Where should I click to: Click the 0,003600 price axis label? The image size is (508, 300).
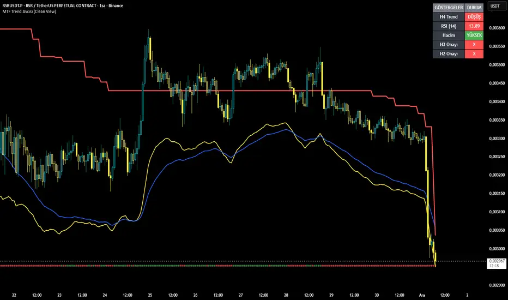tap(497, 28)
